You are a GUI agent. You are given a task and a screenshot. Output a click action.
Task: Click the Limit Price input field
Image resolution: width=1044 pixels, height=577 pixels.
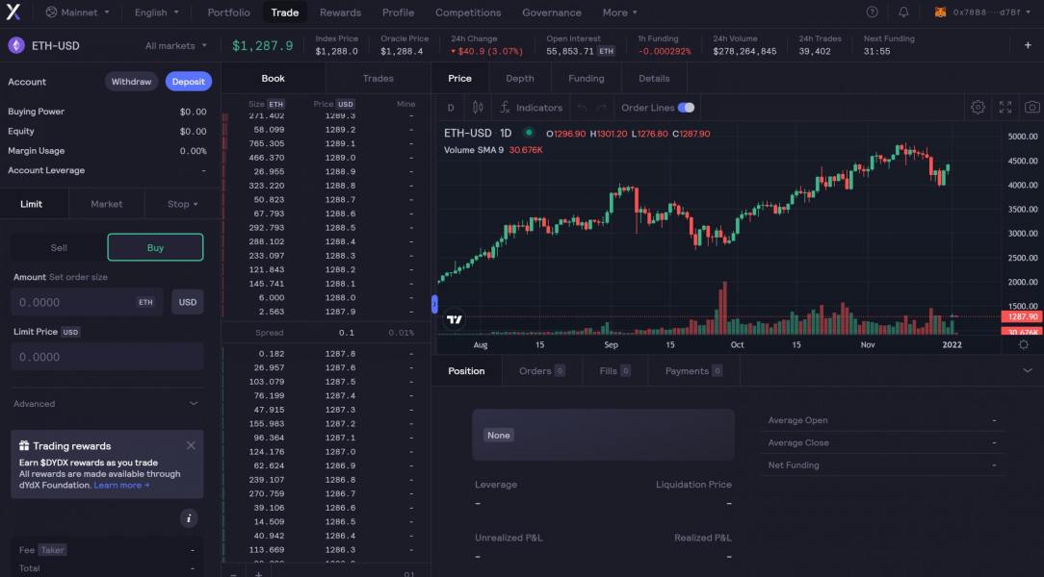107,357
